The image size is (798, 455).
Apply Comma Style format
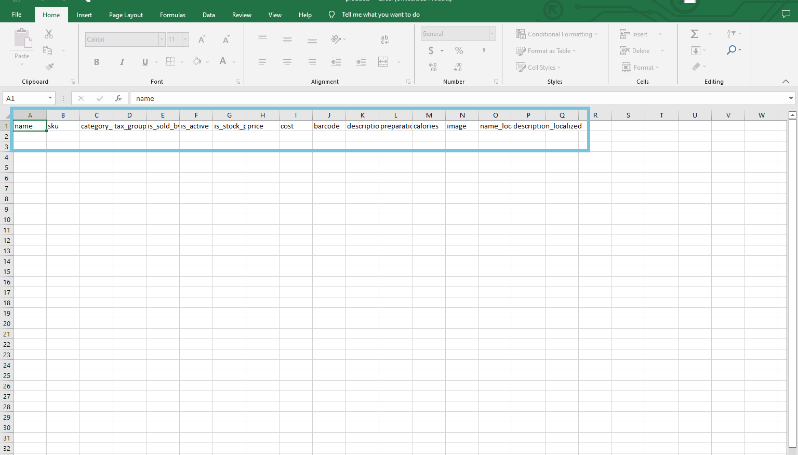[484, 50]
